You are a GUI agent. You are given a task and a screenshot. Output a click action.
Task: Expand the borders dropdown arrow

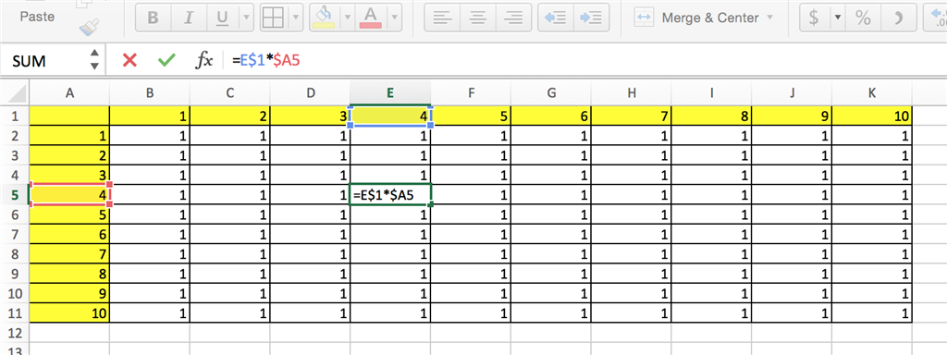[296, 18]
